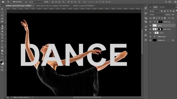Image resolution: width=177 pixels, height=99 pixels.
Task: Hide the DANCE copy 2 layer
Action: [150, 37]
